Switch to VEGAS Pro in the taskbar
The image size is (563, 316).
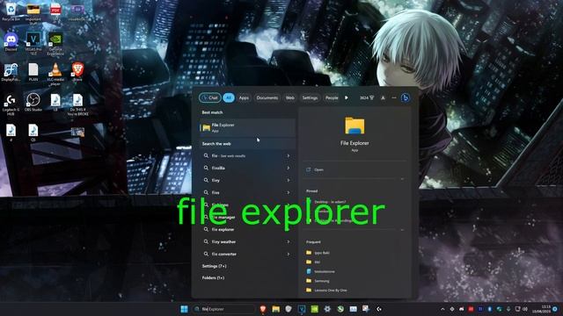302,309
